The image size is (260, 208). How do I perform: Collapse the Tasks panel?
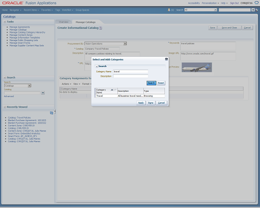(5, 22)
